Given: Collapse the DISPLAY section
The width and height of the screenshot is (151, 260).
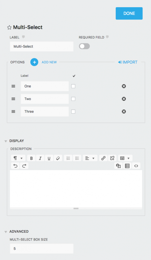Looking at the screenshot, I should 6,141.
